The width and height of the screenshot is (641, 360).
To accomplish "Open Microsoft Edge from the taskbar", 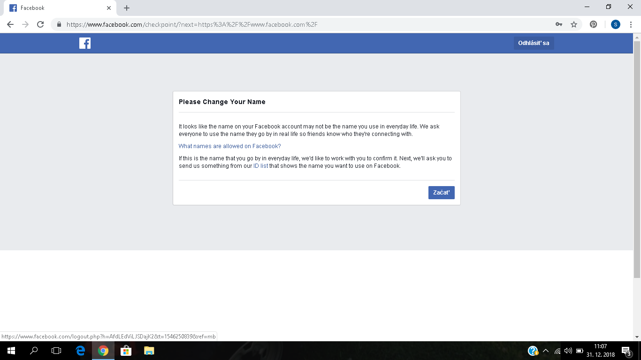I will click(x=80, y=351).
